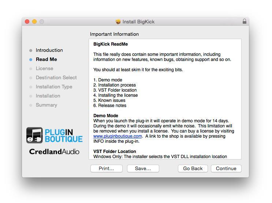The image size is (272, 203).
Task: Select the Introduction step in sidebar
Action: coord(49,50)
